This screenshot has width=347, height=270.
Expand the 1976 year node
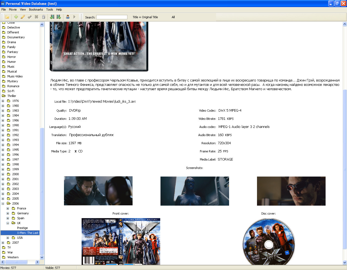pyautogui.click(x=3, y=101)
